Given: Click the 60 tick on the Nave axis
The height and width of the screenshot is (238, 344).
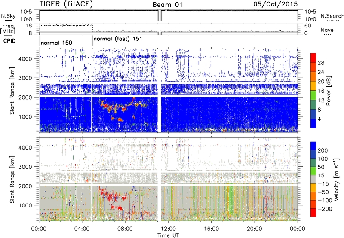Looking at the screenshot, I should coord(308,26).
